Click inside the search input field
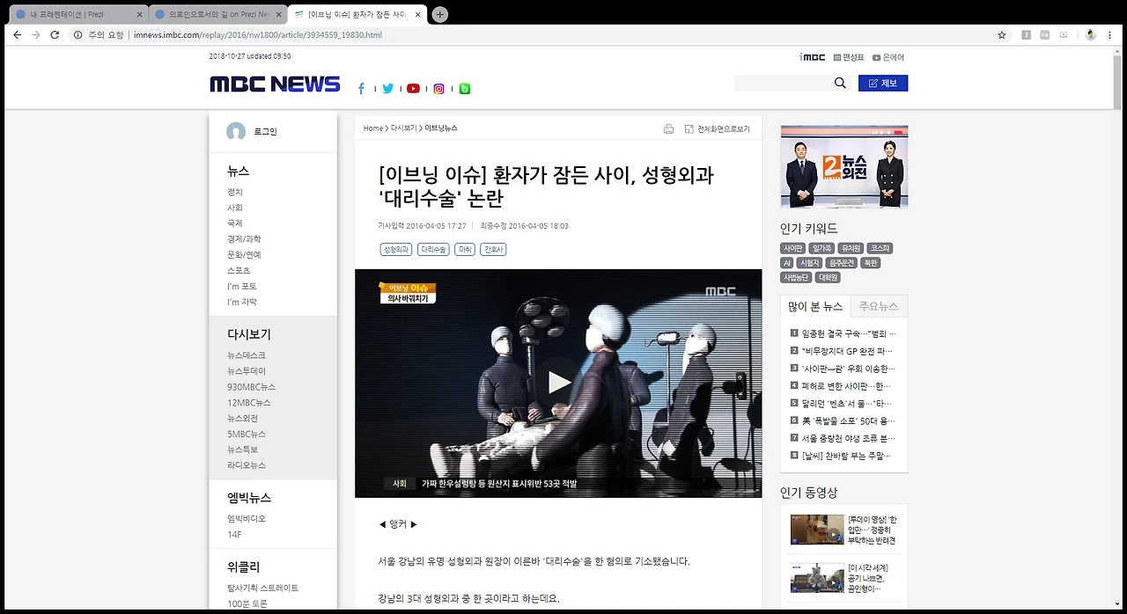Image resolution: width=1127 pixels, height=614 pixels. click(x=784, y=82)
